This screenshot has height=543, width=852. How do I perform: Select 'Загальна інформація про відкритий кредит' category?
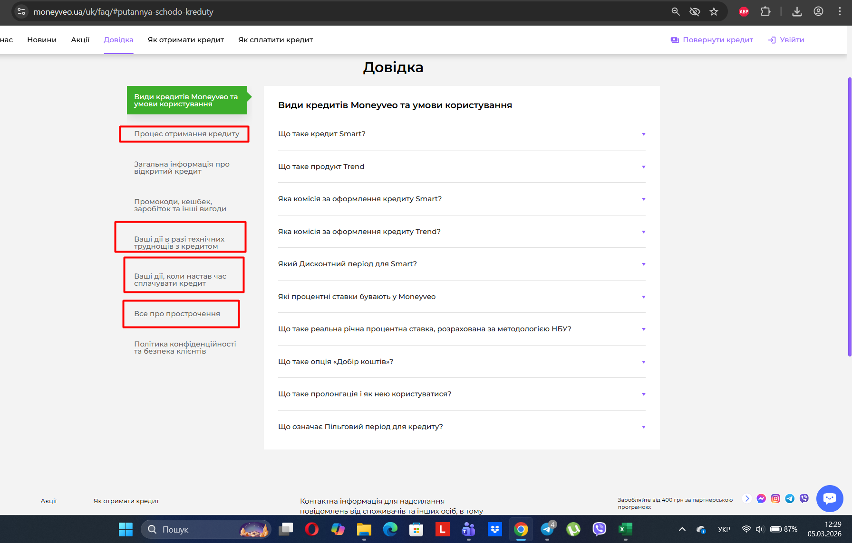(182, 168)
